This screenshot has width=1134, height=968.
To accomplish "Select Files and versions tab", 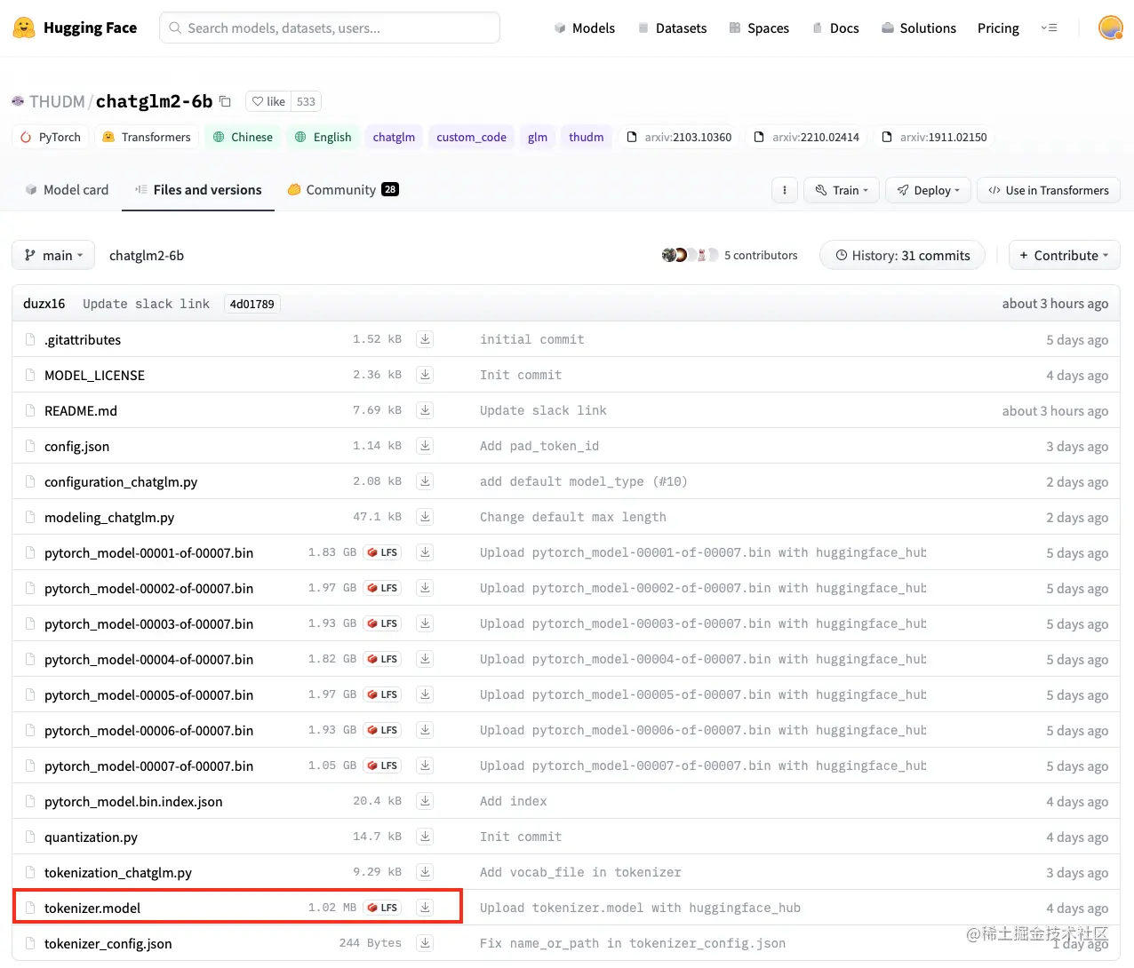I will 198,189.
